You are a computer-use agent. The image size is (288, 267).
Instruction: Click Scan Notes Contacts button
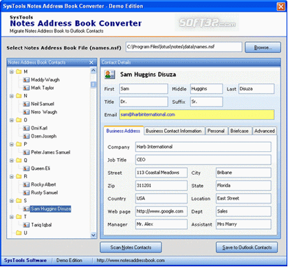131,247
